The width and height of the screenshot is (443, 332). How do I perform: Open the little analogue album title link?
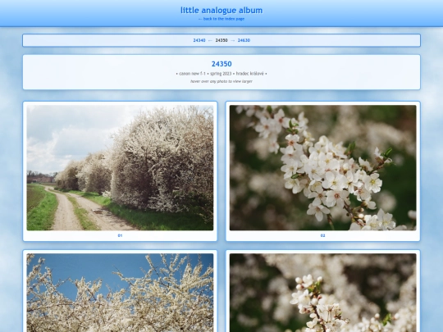tap(221, 10)
